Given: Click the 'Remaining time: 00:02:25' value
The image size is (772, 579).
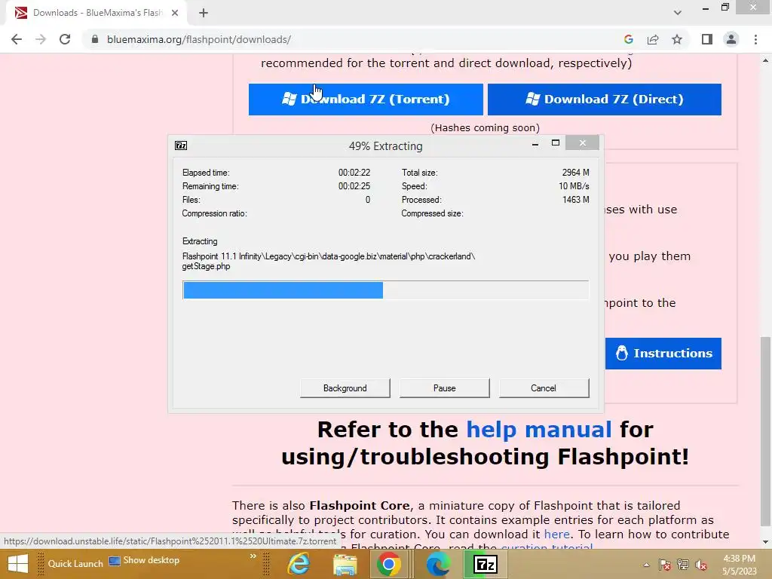Looking at the screenshot, I should pos(354,186).
